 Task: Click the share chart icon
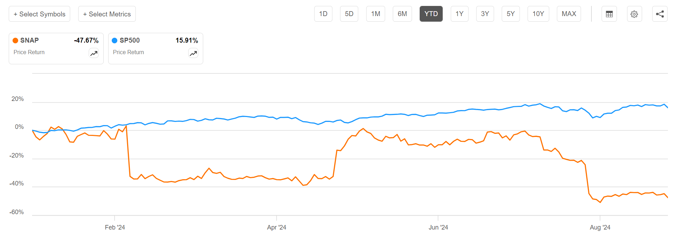click(x=660, y=14)
